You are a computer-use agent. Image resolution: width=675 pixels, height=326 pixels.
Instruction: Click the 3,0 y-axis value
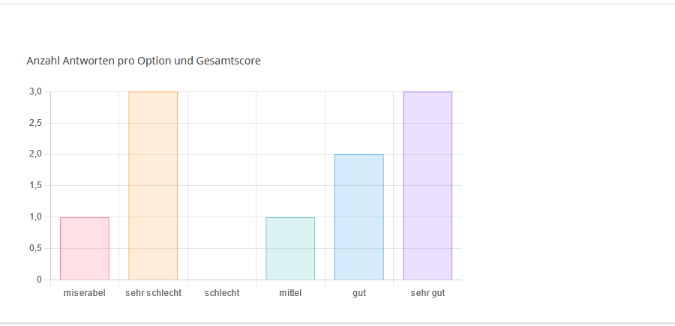(35, 91)
